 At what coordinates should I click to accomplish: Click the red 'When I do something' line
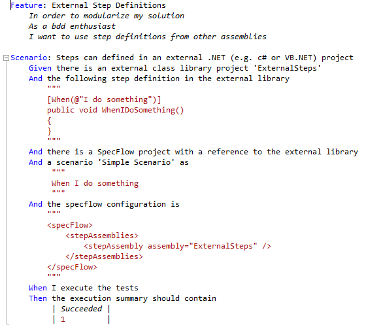(x=95, y=183)
